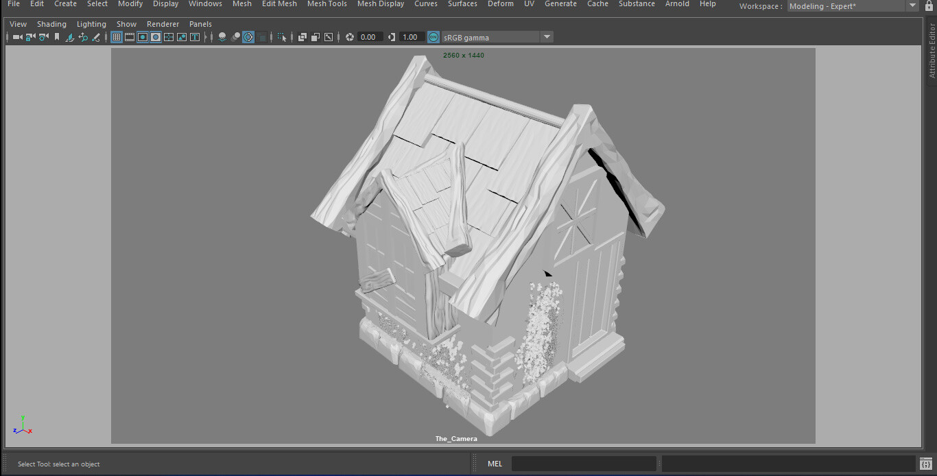The height and width of the screenshot is (476, 937).
Task: Click inside the MEL command input field
Action: [x=583, y=463]
